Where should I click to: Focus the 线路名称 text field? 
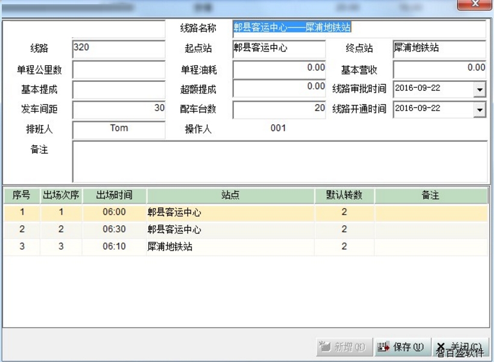[359, 29]
